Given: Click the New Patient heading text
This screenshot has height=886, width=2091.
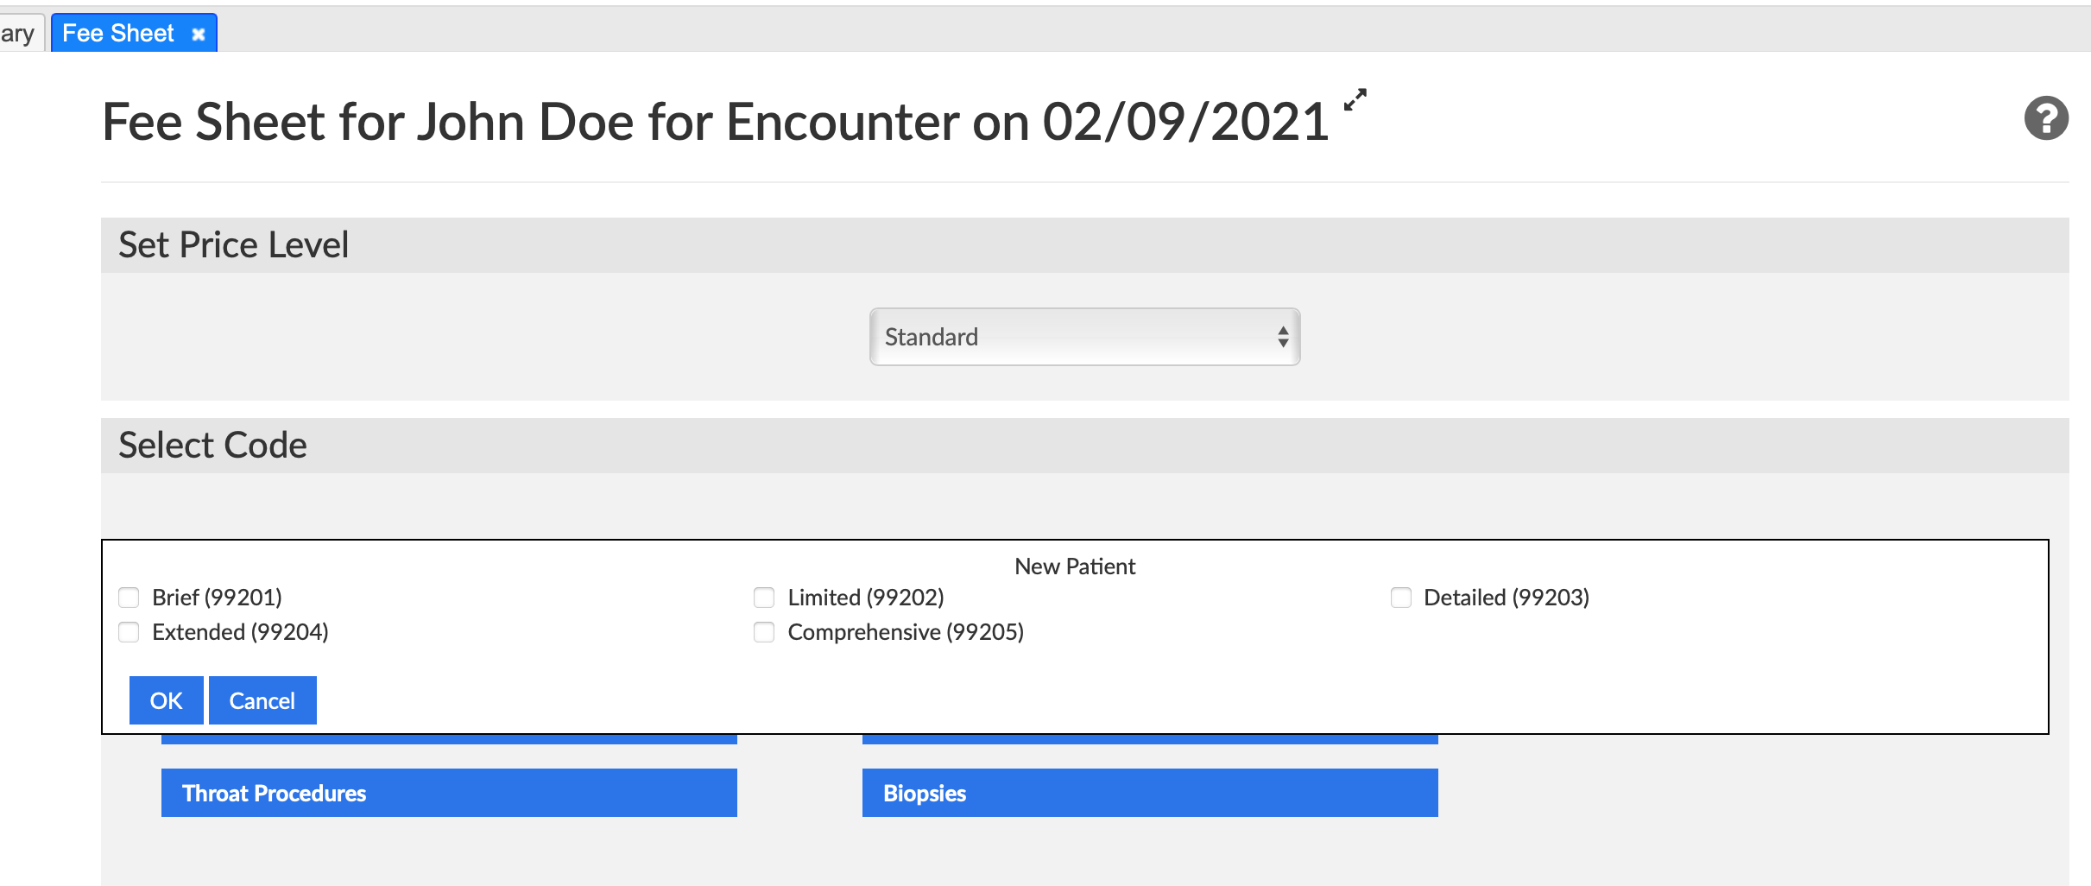Looking at the screenshot, I should 1075,566.
